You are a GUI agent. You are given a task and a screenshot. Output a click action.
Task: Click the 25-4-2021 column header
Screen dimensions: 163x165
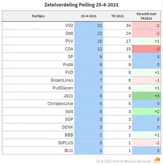(x=88, y=16)
